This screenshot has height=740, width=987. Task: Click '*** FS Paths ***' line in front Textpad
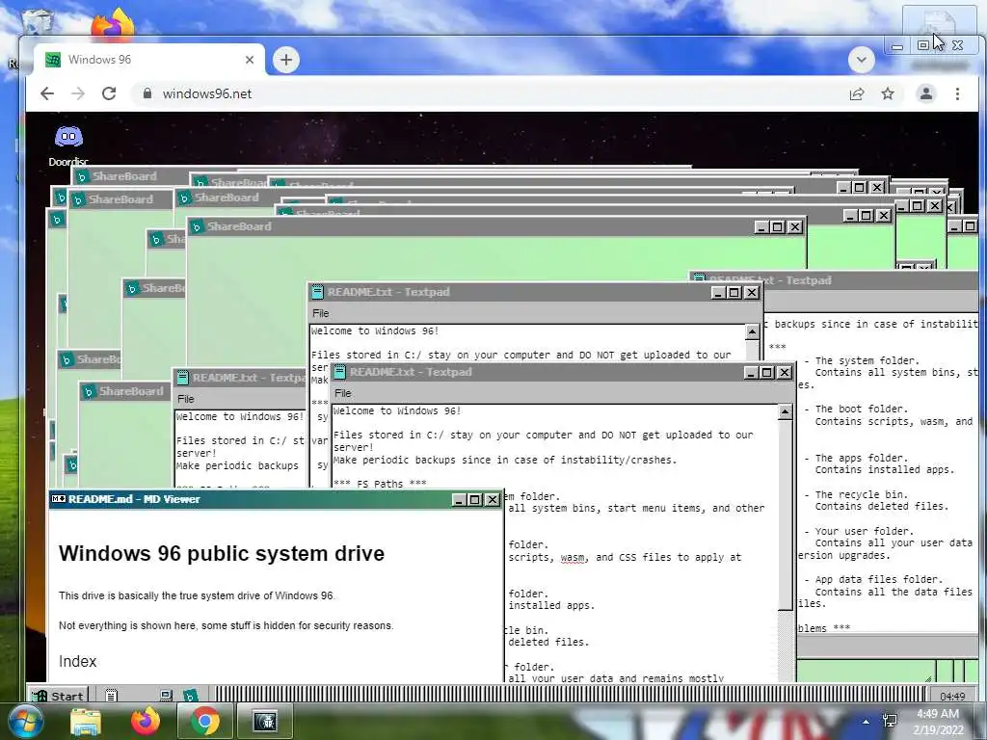380,484
